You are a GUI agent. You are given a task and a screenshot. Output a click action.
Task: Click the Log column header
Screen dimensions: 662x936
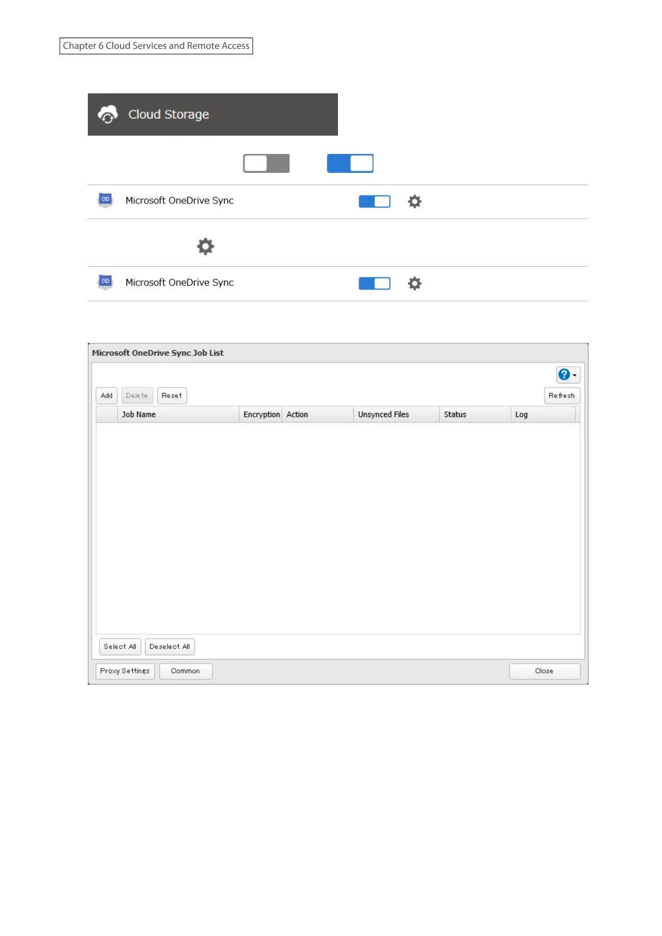[543, 415]
